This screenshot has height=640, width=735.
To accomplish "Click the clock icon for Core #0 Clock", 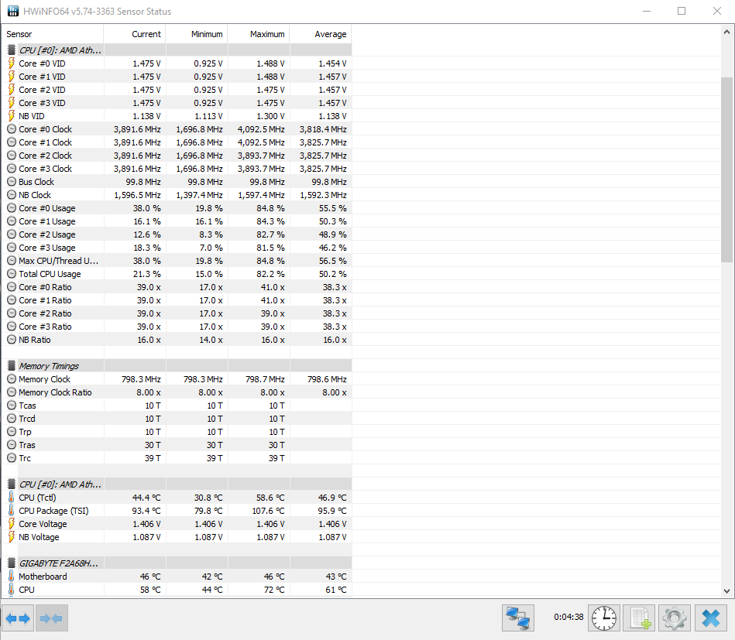I will click(x=12, y=128).
